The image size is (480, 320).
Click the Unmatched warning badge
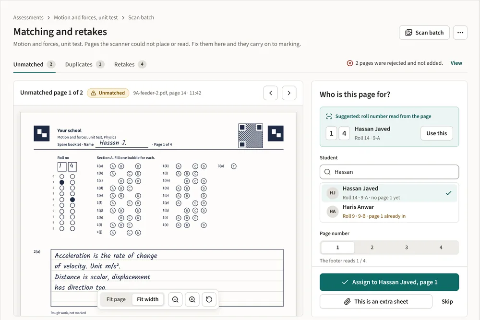(x=108, y=93)
